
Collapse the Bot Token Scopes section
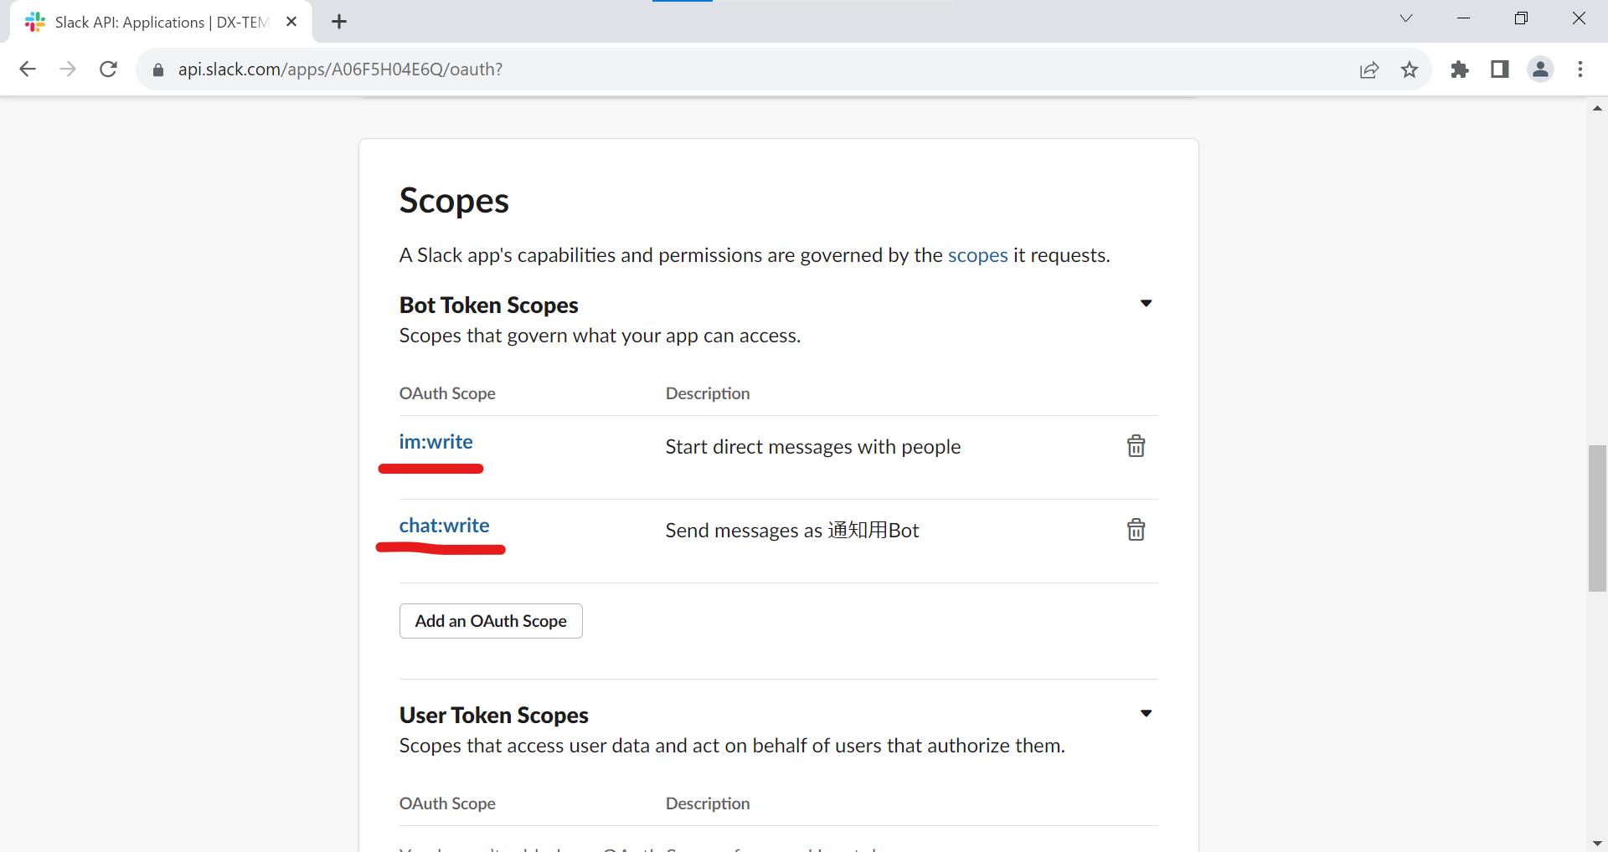pyautogui.click(x=1146, y=303)
